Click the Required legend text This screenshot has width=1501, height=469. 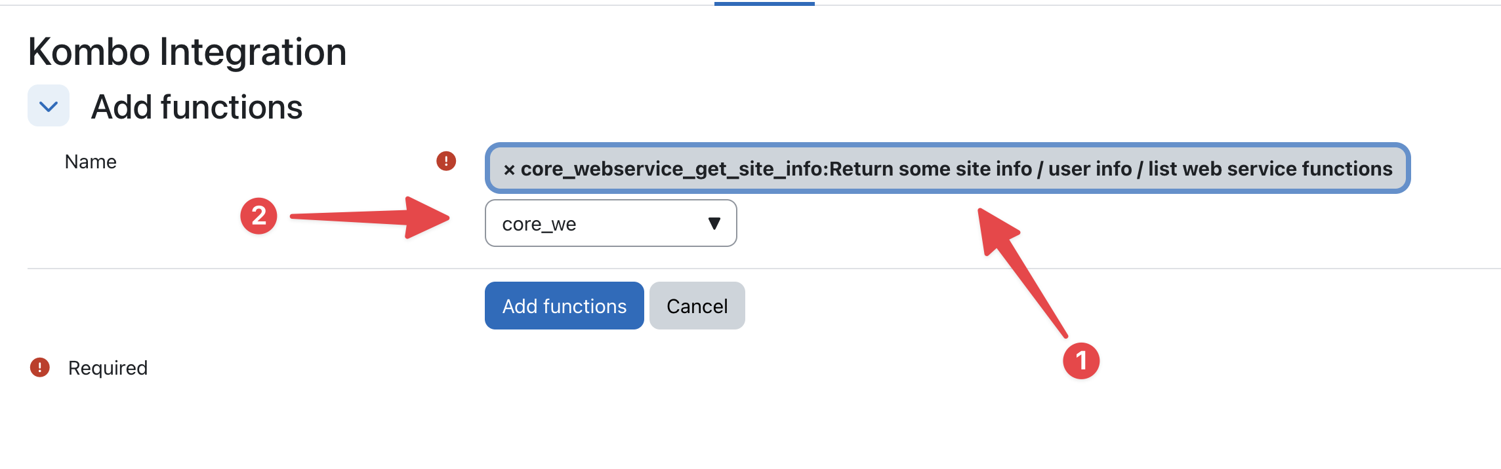click(108, 368)
